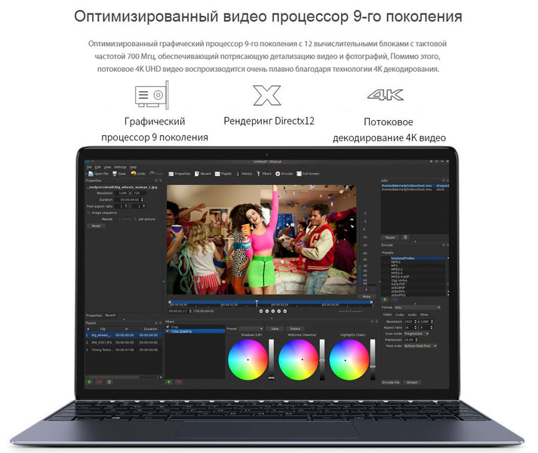Click the center play button under preview
Screen dimensions: 538x453
point(273,311)
